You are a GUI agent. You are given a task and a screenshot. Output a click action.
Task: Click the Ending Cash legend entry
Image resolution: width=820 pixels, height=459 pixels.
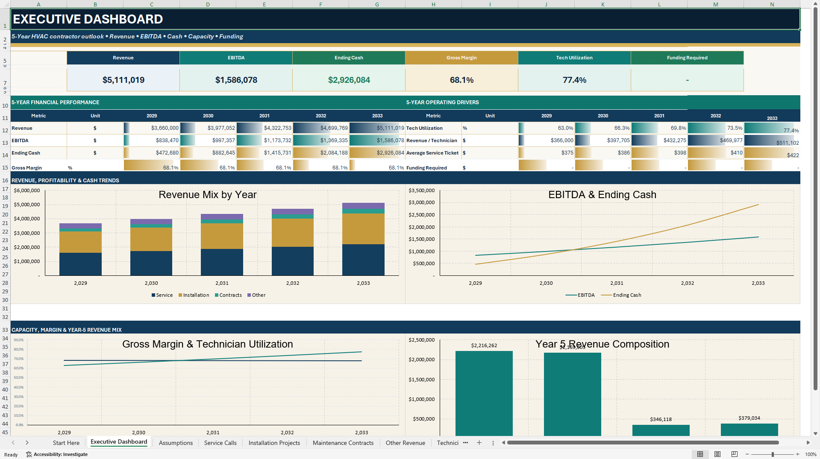click(x=621, y=295)
